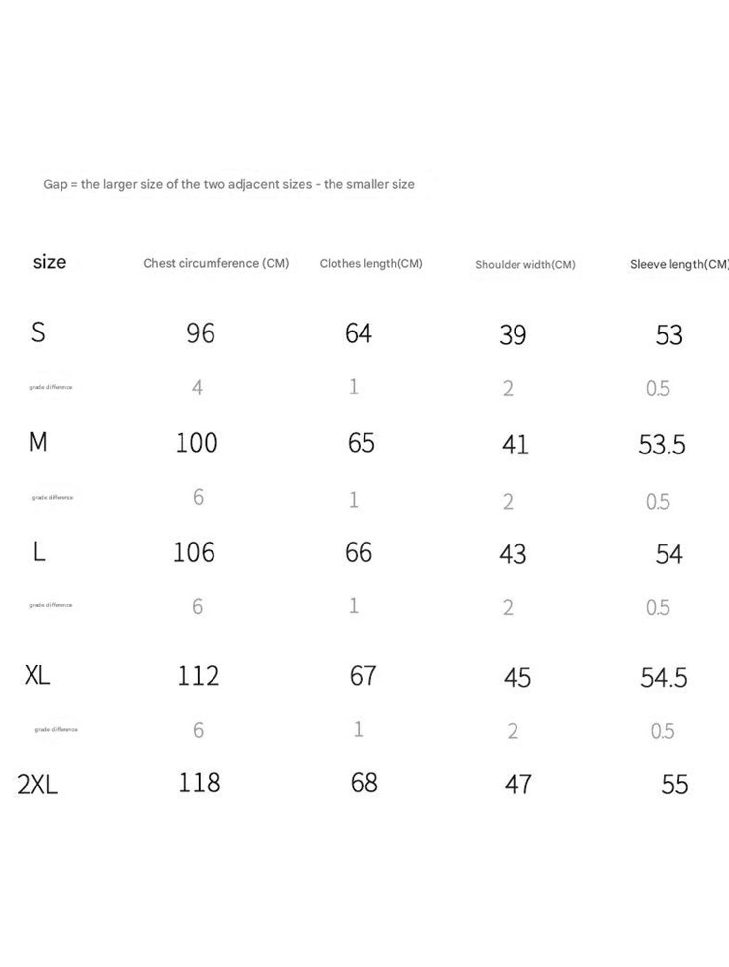Select the 2XL size row label

(37, 784)
